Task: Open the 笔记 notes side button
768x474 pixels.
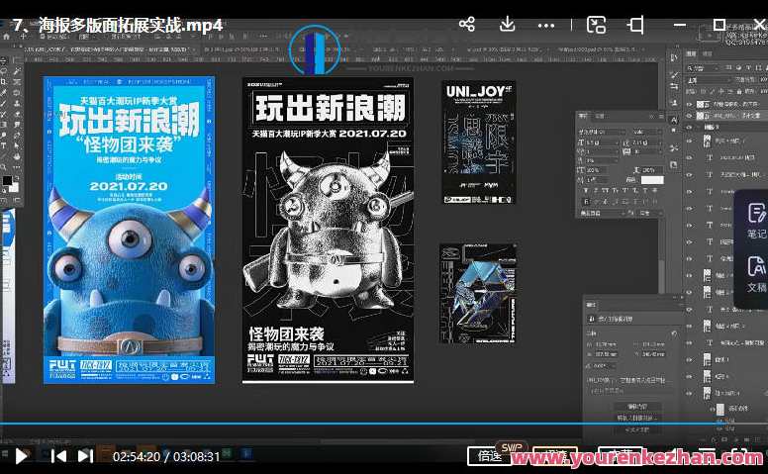Action: click(756, 221)
